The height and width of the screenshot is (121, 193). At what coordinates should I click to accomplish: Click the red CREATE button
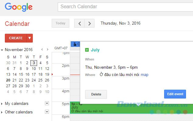pos(16,38)
